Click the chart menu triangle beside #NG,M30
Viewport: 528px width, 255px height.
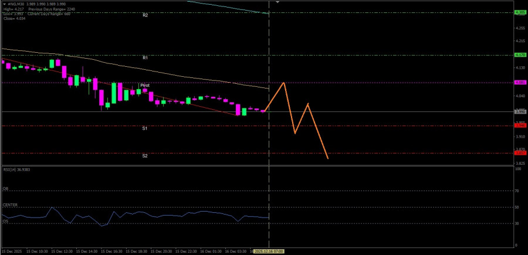(x=4, y=4)
